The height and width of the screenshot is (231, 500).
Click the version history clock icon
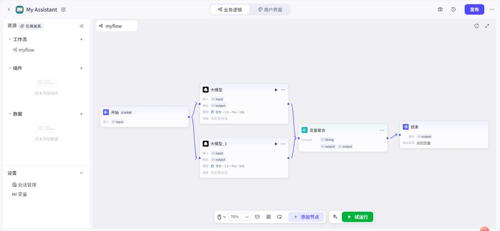tap(453, 9)
